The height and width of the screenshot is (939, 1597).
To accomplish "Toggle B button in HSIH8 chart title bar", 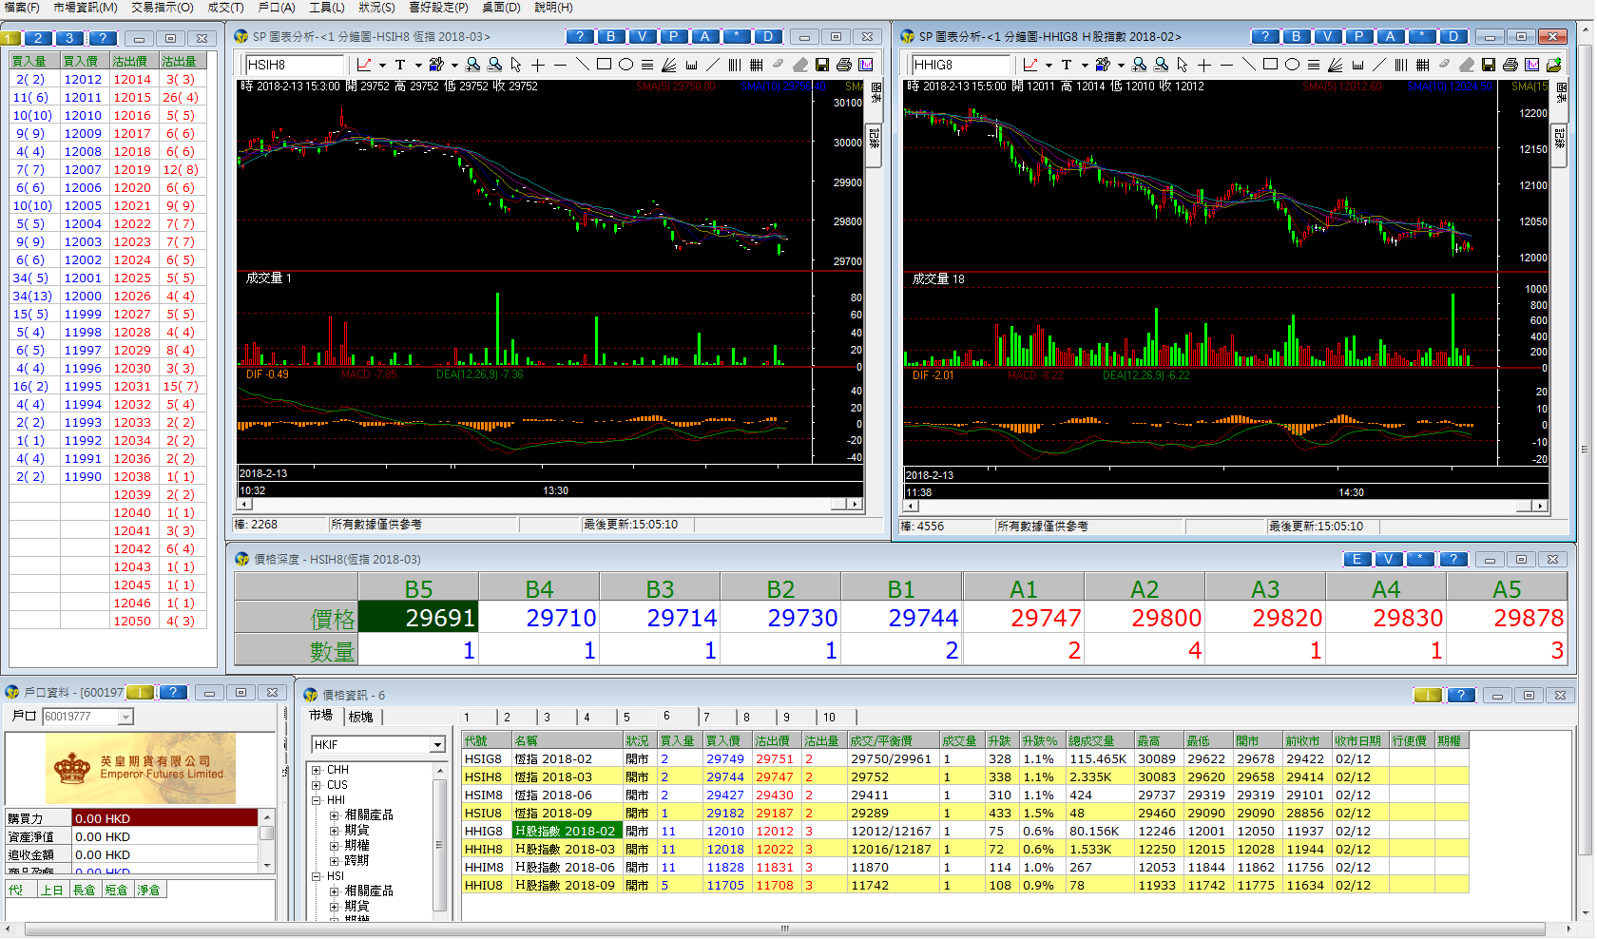I will click(610, 36).
